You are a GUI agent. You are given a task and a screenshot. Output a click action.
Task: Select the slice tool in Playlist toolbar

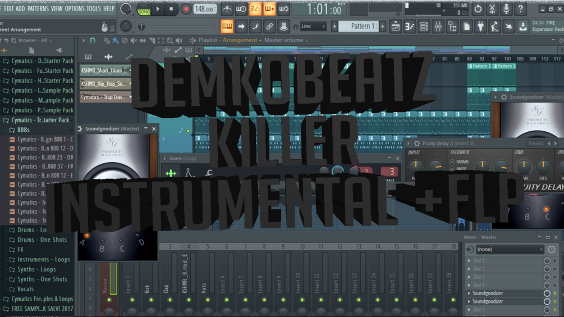pos(152,40)
